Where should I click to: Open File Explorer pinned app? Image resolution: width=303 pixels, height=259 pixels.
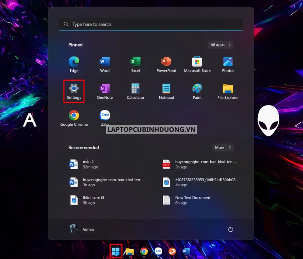[228, 91]
